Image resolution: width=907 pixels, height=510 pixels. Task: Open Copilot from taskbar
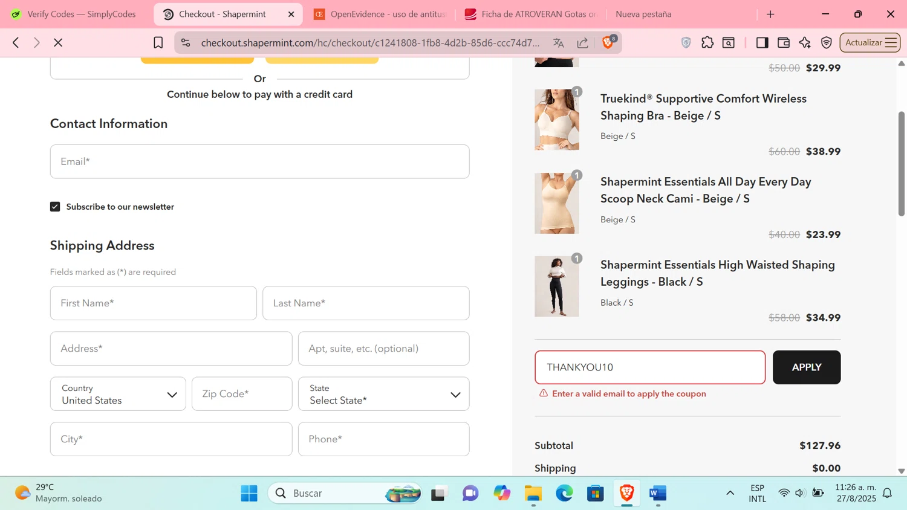coord(501,493)
